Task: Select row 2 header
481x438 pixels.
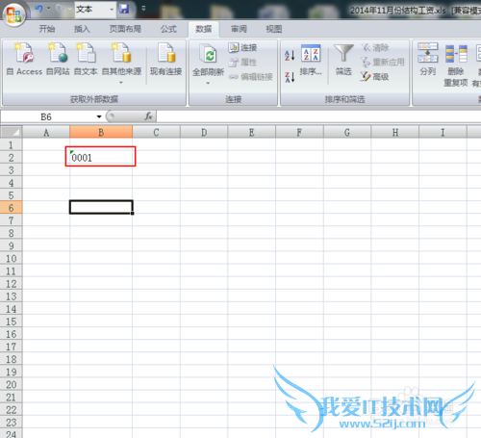Action: (x=12, y=158)
